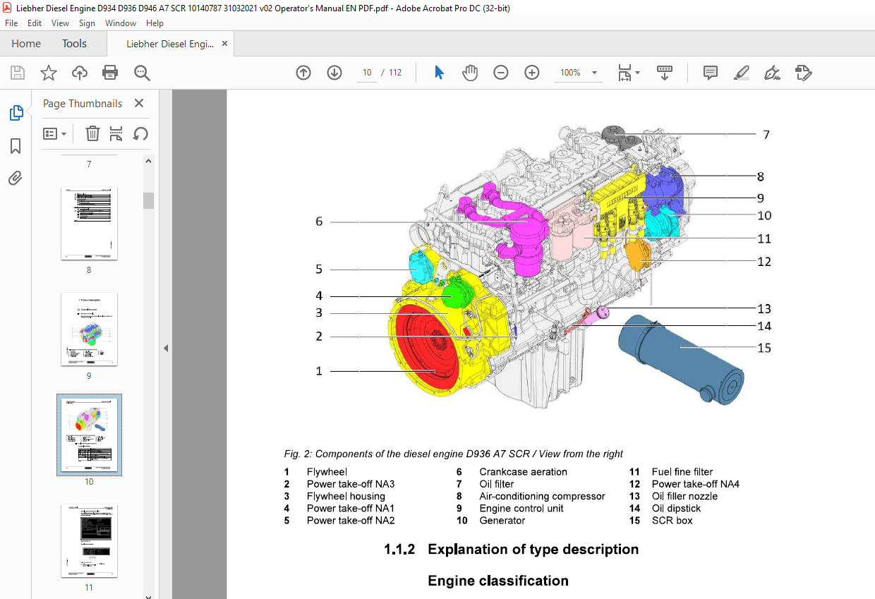Click the thumbnail panel scroll-up arrow
Image resolution: width=875 pixels, height=599 pixels.
[x=148, y=161]
